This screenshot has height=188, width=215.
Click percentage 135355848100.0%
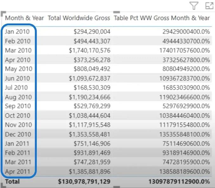pos(185,134)
